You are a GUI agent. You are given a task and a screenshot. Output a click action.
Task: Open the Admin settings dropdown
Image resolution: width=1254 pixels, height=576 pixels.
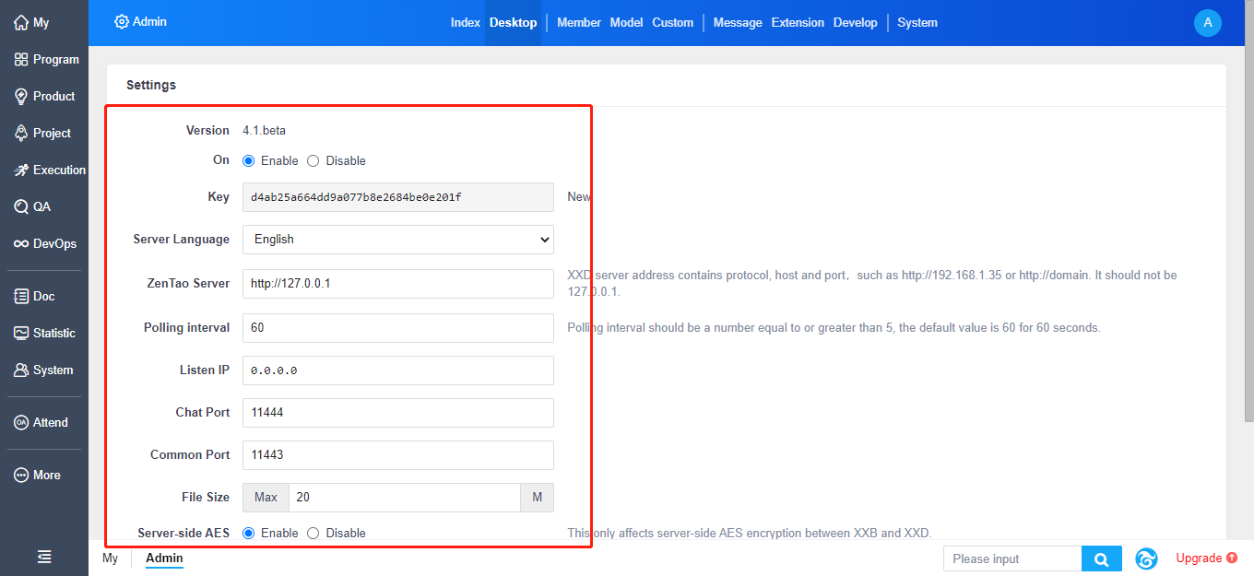tap(140, 21)
